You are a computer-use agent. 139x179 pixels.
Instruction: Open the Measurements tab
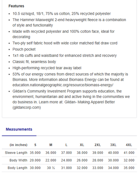[19, 129]
